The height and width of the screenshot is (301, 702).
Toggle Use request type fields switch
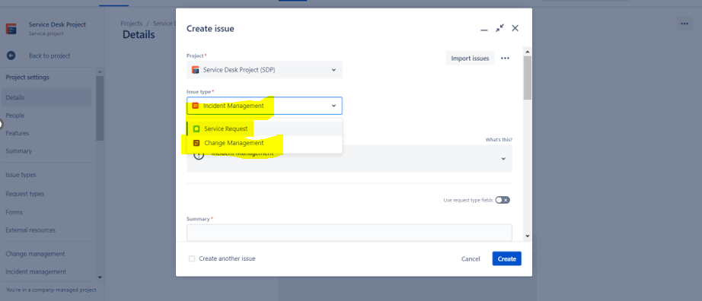[503, 200]
